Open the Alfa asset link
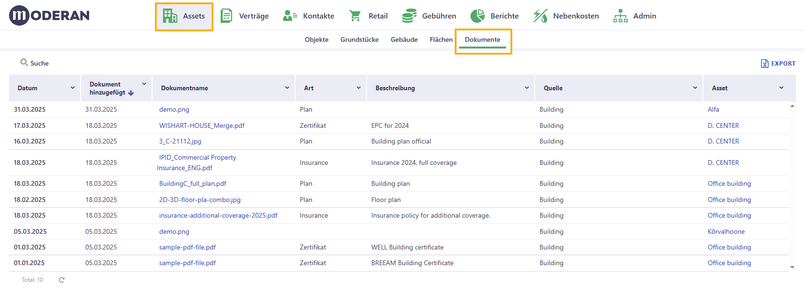 point(713,109)
